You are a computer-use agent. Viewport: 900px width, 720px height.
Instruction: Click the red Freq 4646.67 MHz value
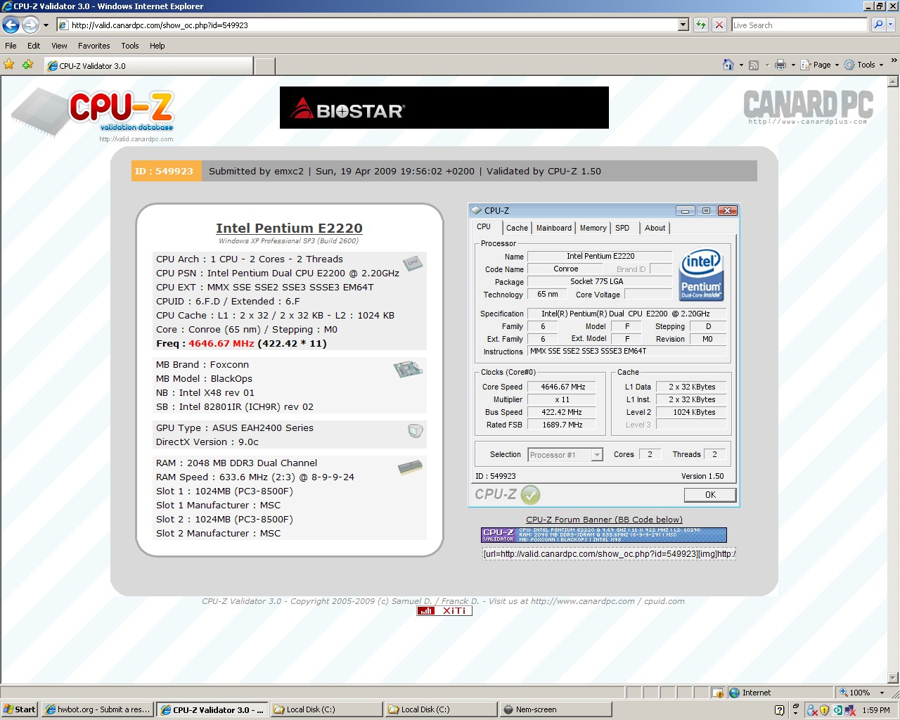[221, 343]
